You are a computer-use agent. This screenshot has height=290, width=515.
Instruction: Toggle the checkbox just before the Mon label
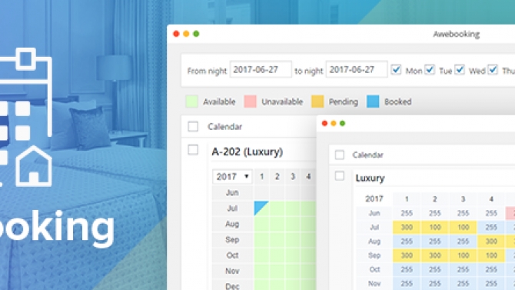coord(396,70)
